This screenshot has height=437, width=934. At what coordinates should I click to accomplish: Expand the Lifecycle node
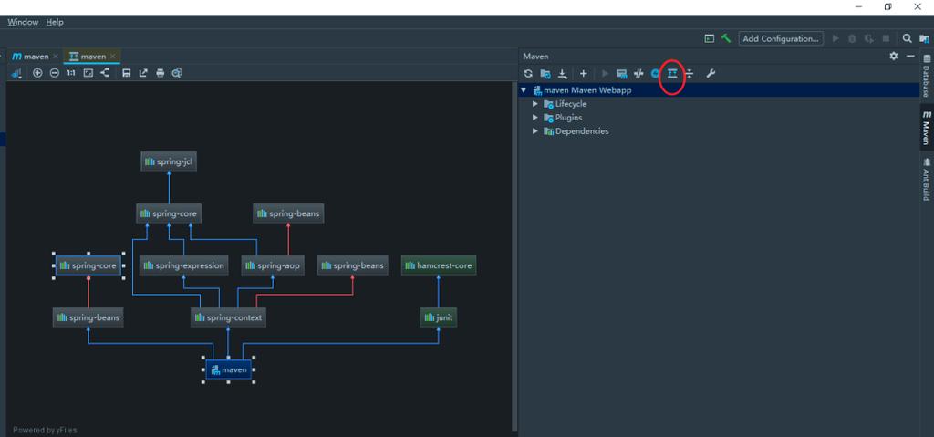click(x=534, y=104)
